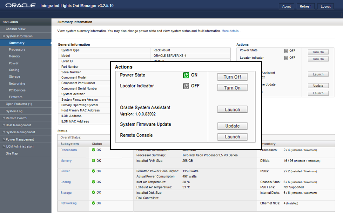Image resolution: width=343 pixels, height=213 pixels.
Task: Click the Refresh button in header
Action: tap(306, 6)
